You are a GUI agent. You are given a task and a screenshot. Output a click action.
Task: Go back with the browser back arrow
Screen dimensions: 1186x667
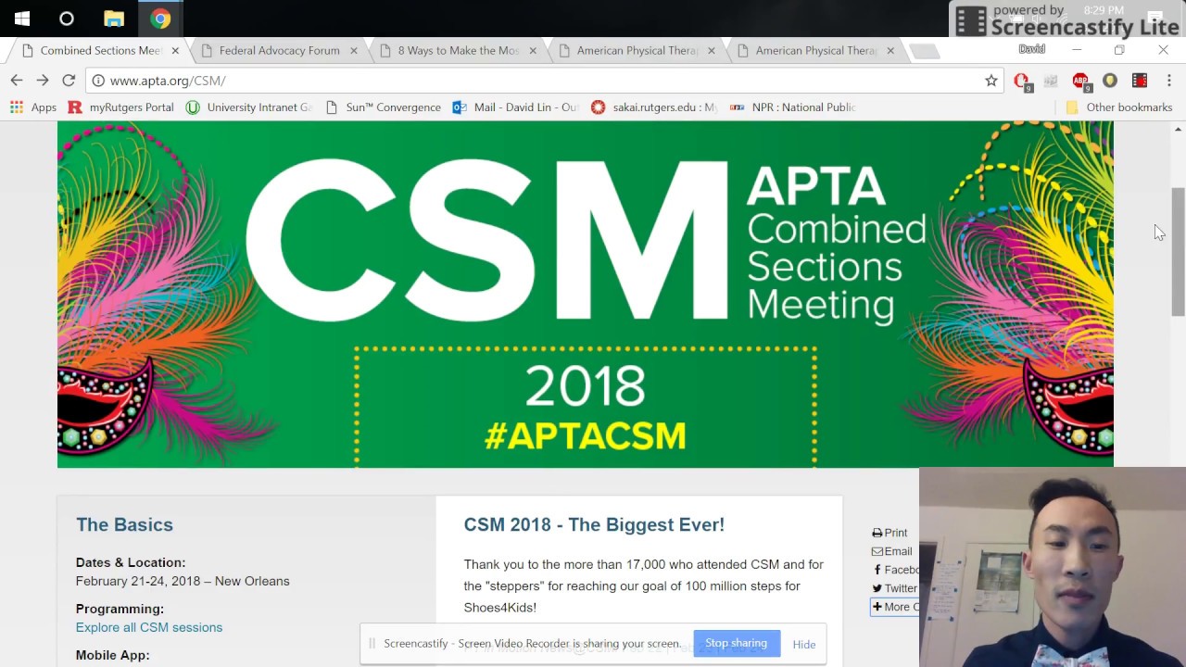tap(17, 81)
